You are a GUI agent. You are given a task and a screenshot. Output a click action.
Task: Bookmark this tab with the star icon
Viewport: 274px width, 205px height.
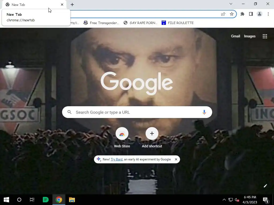(232, 14)
